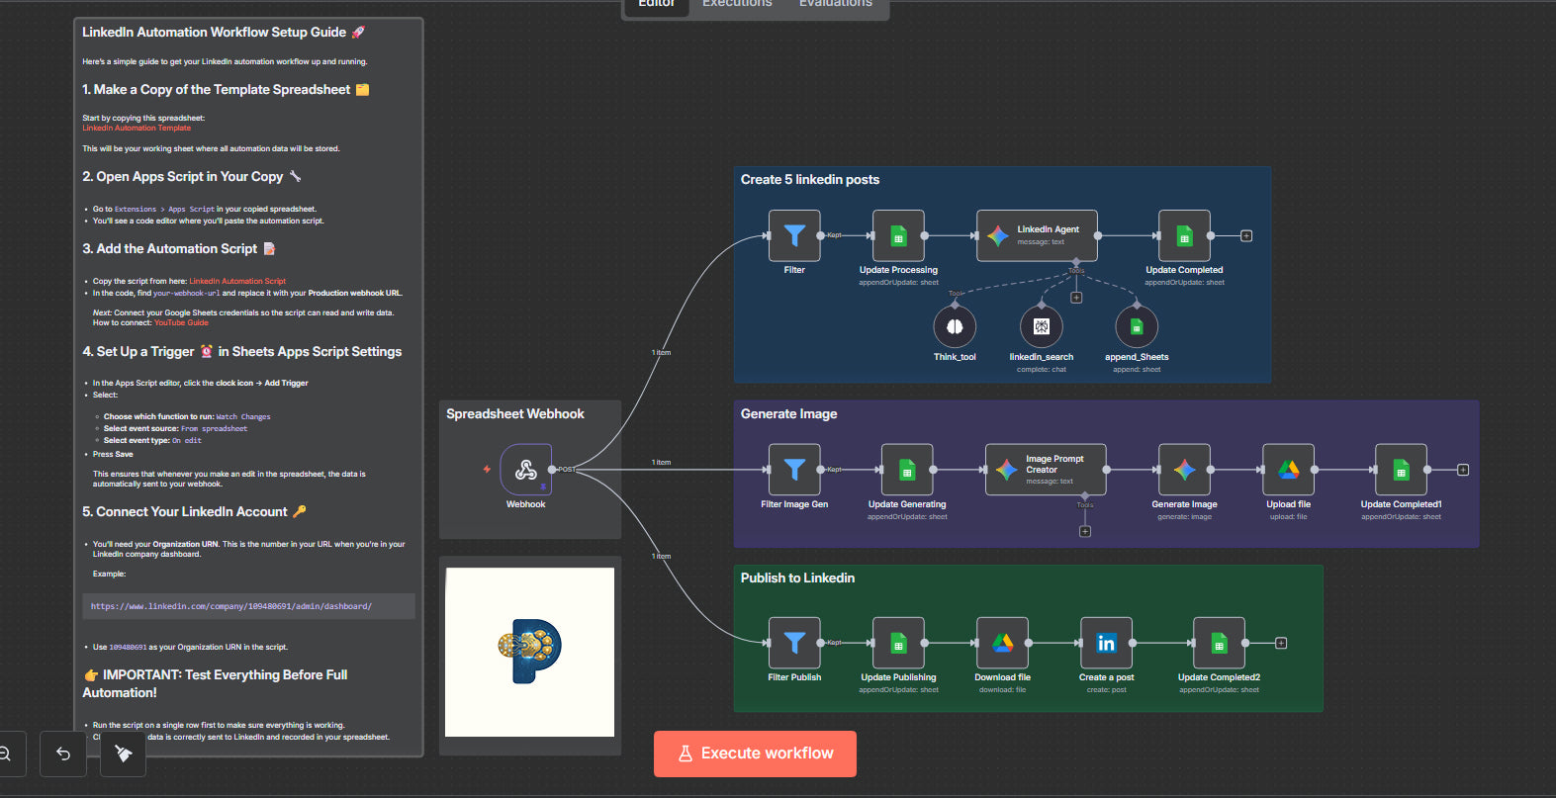The image size is (1556, 798).
Task: Open the YouTube Guide link
Action: tap(181, 322)
